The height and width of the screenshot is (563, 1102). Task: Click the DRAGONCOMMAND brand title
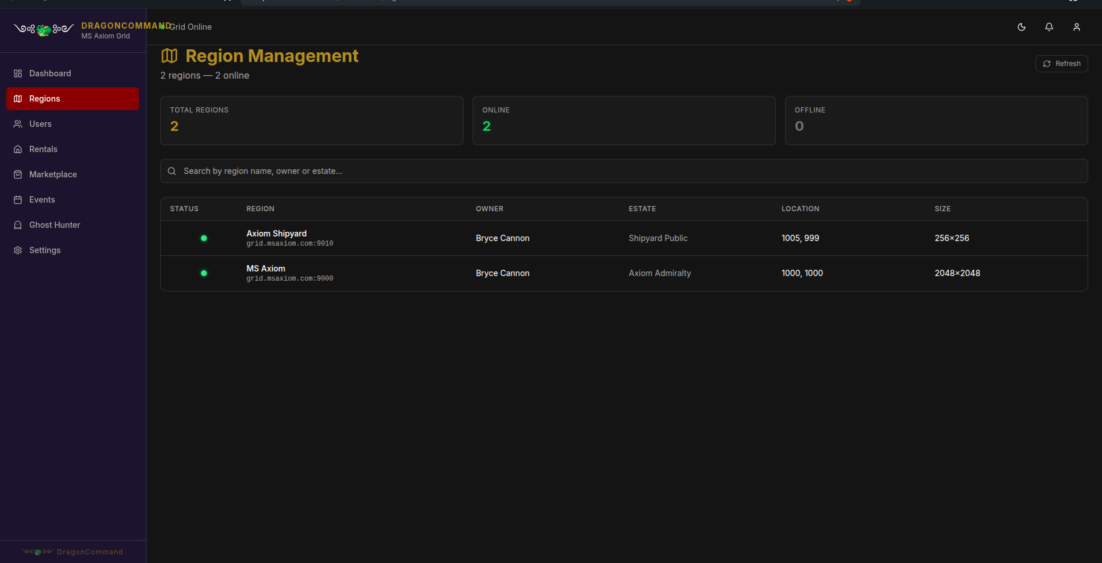[126, 26]
